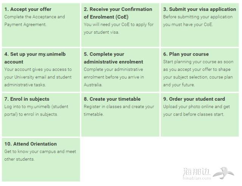Select 'Receive your Confirmation of Enrolment' heading

pos(118,13)
